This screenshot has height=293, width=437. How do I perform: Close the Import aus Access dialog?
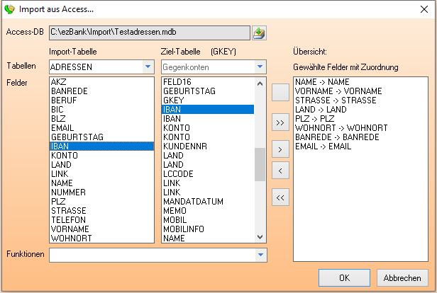pyautogui.click(x=424, y=9)
